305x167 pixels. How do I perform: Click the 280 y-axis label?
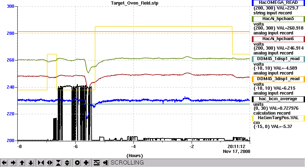(x=11, y=33)
